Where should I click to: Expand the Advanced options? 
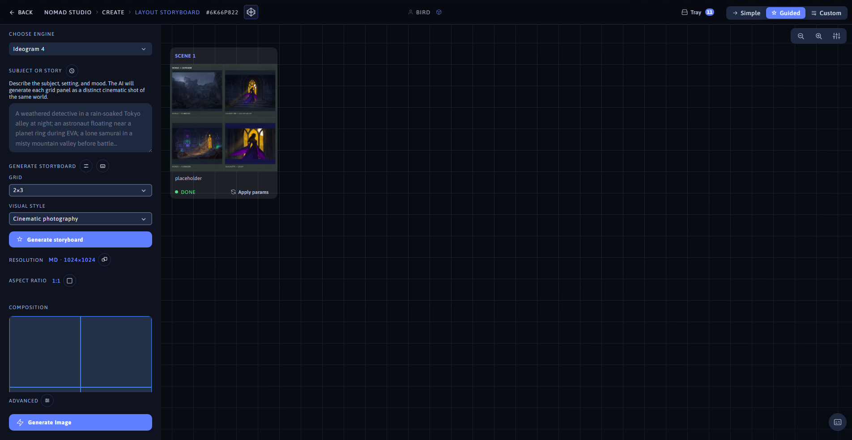tap(47, 401)
